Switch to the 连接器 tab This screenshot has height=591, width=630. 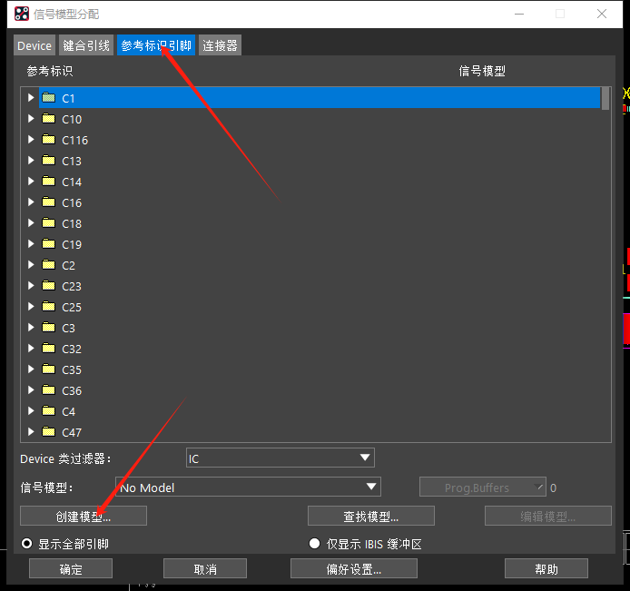220,45
